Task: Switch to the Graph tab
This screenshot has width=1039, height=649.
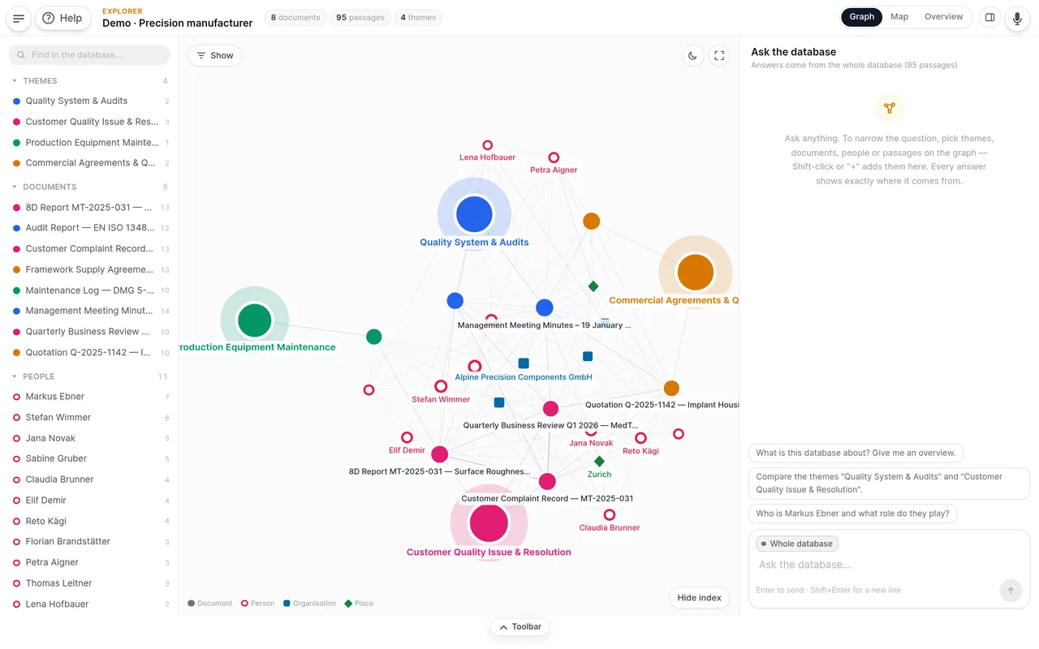Action: (x=862, y=17)
